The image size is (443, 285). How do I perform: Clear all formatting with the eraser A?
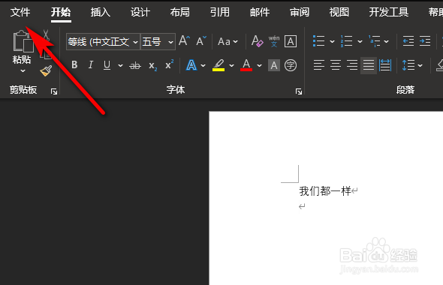(x=257, y=41)
